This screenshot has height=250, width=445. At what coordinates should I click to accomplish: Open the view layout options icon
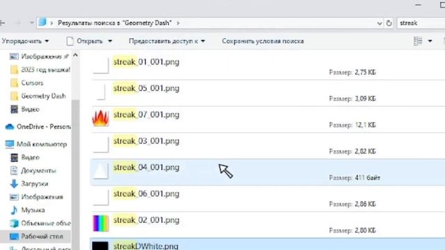(x=418, y=41)
